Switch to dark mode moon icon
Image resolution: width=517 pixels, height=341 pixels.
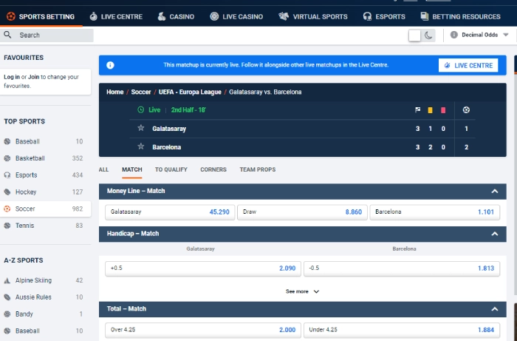pyautogui.click(x=428, y=36)
